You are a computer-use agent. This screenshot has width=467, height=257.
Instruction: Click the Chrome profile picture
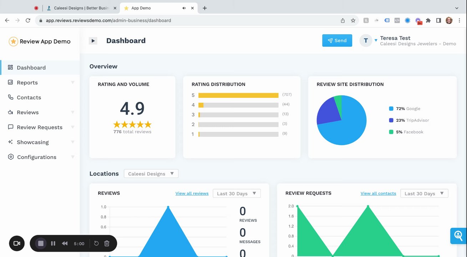[x=449, y=20]
